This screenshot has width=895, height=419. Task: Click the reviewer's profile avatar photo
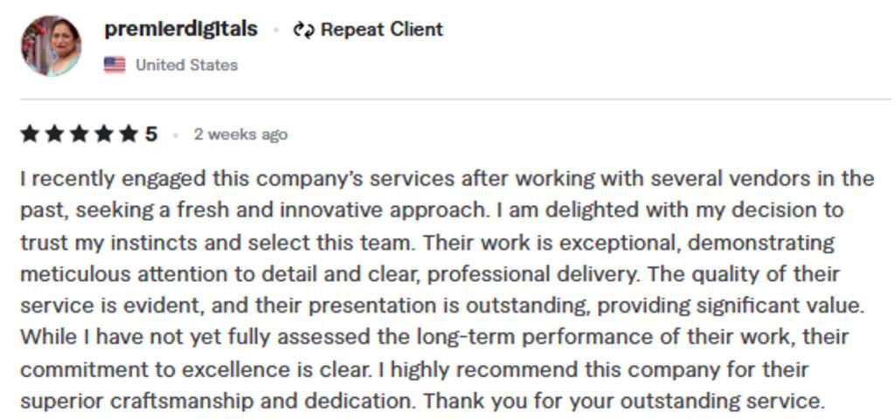pyautogui.click(x=52, y=45)
